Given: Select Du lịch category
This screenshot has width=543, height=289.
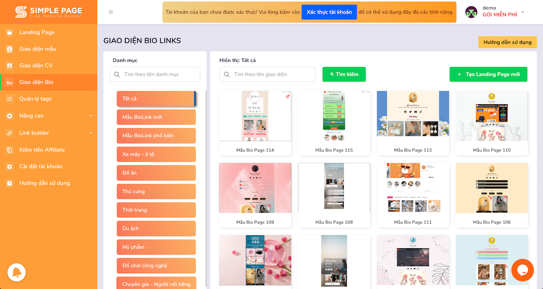Looking at the screenshot, I should point(156,228).
